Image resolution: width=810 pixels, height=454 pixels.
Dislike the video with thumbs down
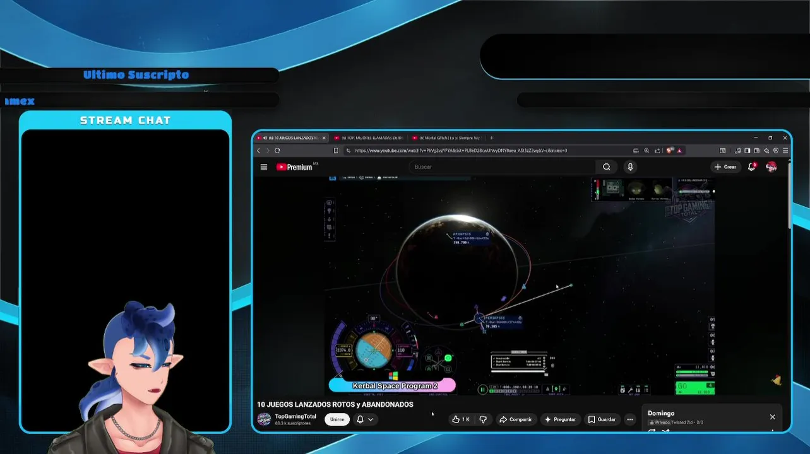(483, 419)
